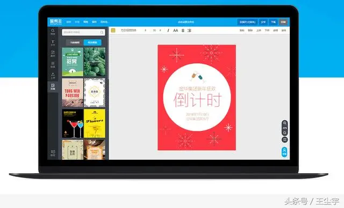Open the font family dropdown 方正细圆简体
Viewport: 344px width, 208px height.
(133, 31)
